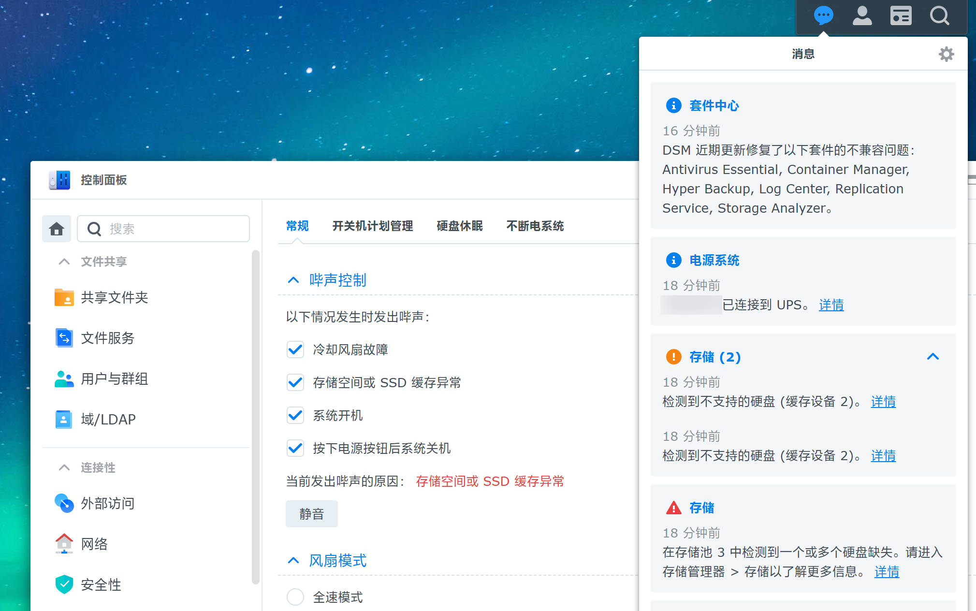976x611 pixels.
Task: Uncheck 冷却风扇故障 beep option
Action: pos(295,349)
